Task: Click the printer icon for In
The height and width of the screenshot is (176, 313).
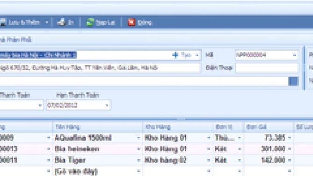Action: tap(62, 22)
